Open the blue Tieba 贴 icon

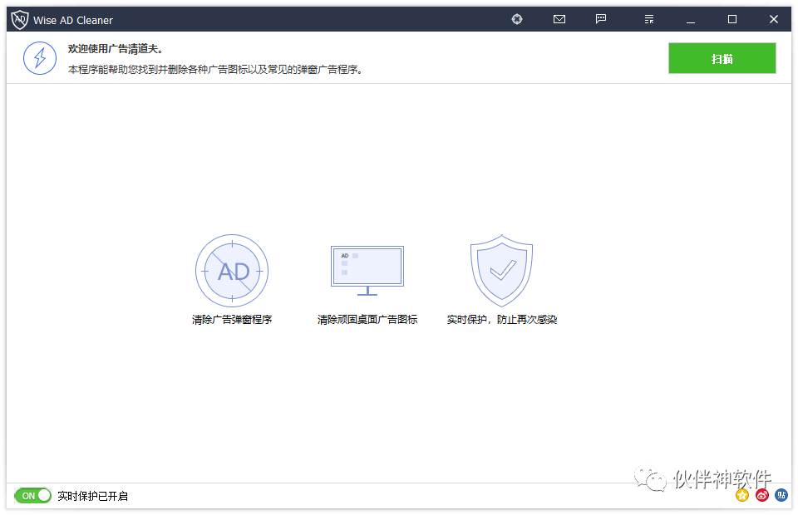(781, 495)
